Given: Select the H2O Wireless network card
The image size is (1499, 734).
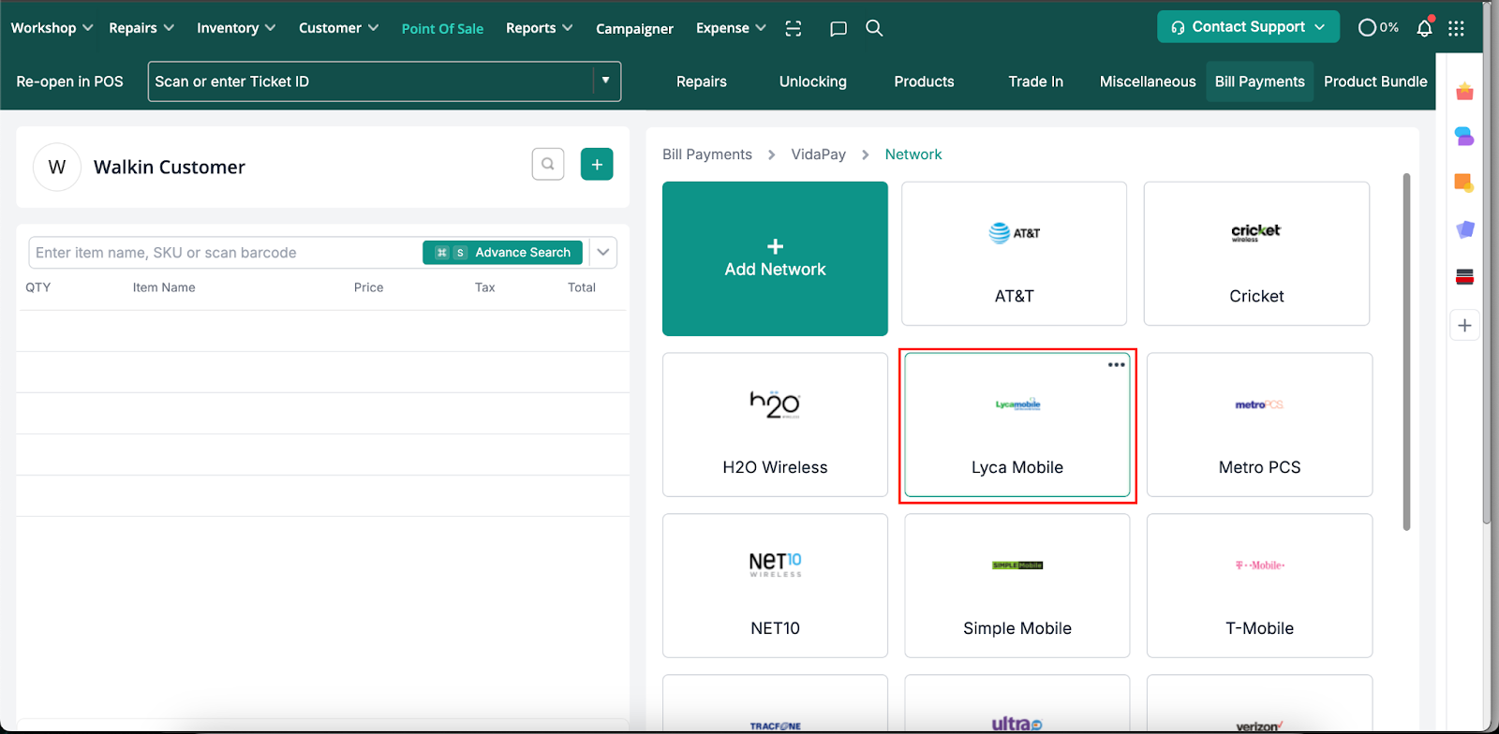Looking at the screenshot, I should 775,424.
